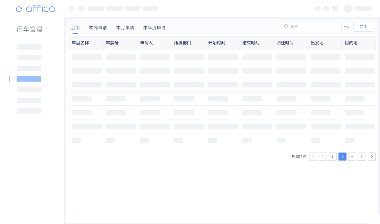Click the 车型名称 column header

tap(86, 43)
